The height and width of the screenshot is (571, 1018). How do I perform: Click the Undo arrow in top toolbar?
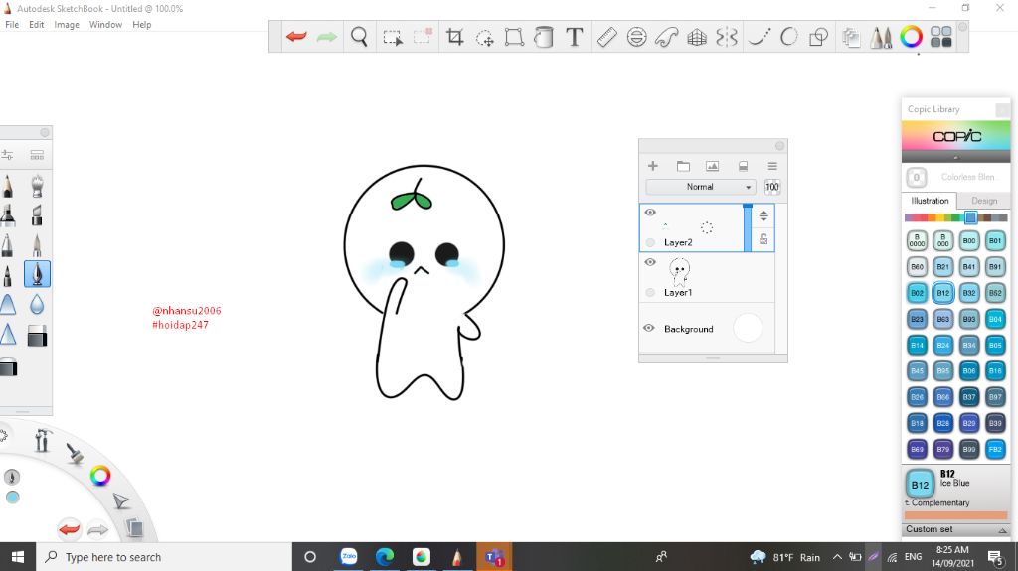pos(296,38)
